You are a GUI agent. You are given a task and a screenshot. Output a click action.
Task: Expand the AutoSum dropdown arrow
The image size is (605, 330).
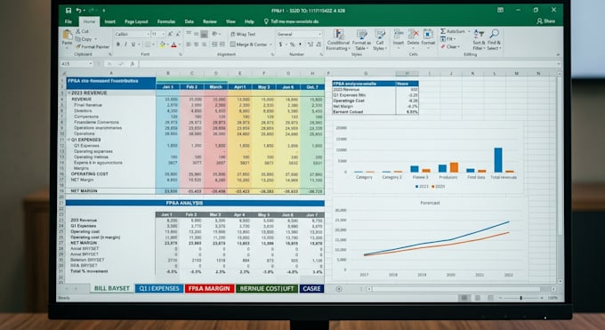(469, 31)
